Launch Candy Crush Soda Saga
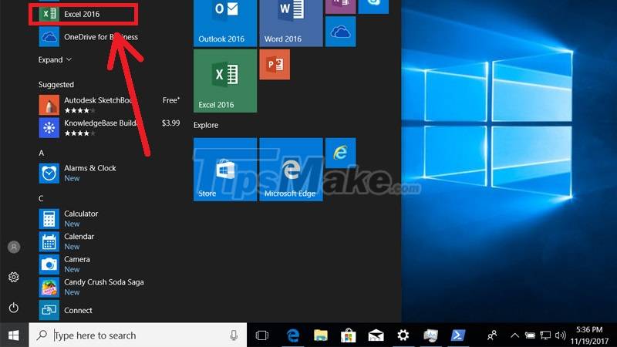 click(x=110, y=287)
